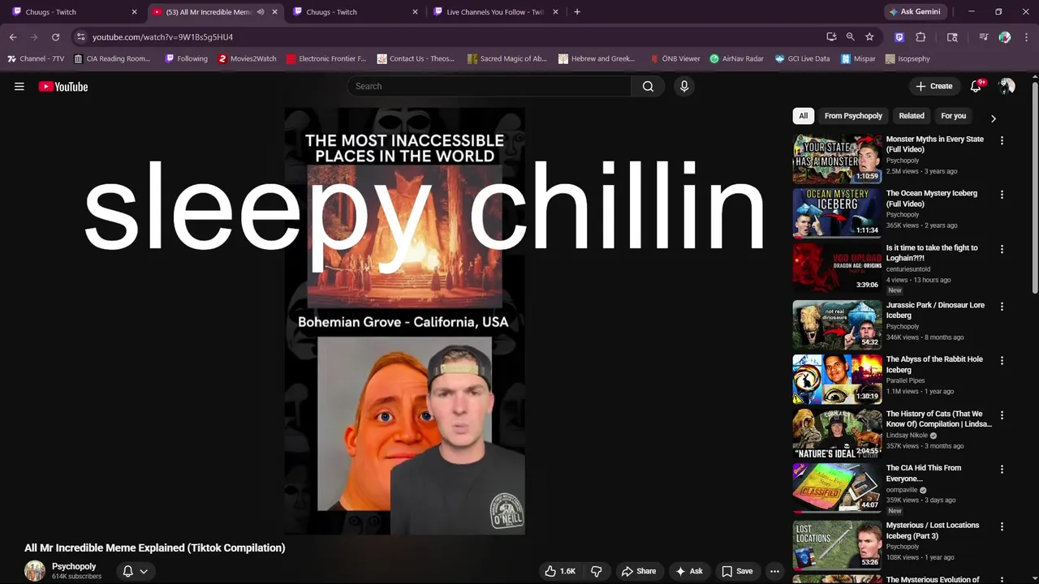Open options menu for Ocean Mystery Iceberg video
The height and width of the screenshot is (584, 1039).
pyautogui.click(x=1002, y=195)
